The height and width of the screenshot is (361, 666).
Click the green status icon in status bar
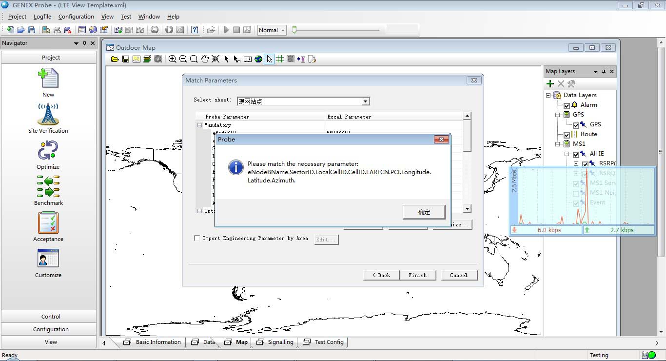652,355
